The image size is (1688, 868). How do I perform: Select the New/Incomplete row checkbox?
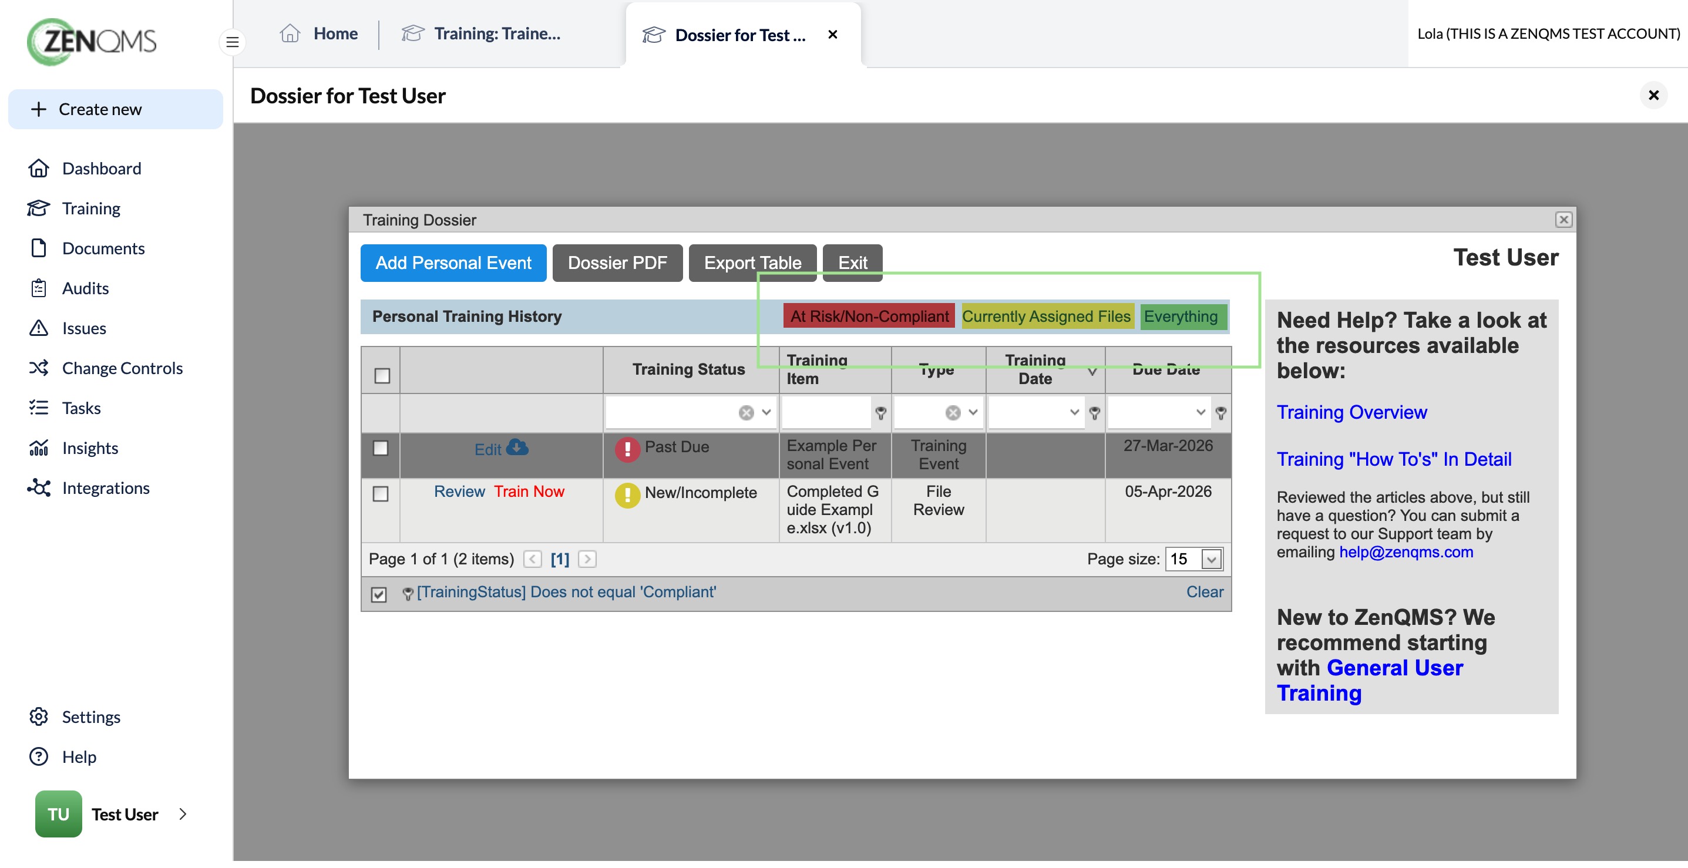[381, 494]
